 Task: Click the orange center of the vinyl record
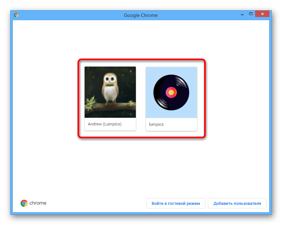point(171,92)
